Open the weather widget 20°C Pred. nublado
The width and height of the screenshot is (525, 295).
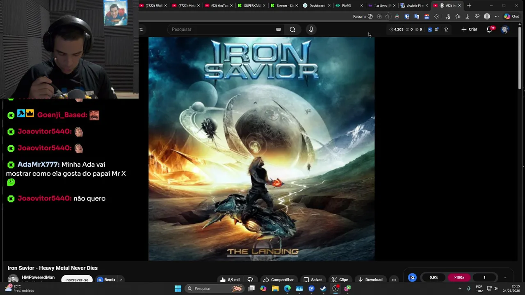[x=20, y=288]
